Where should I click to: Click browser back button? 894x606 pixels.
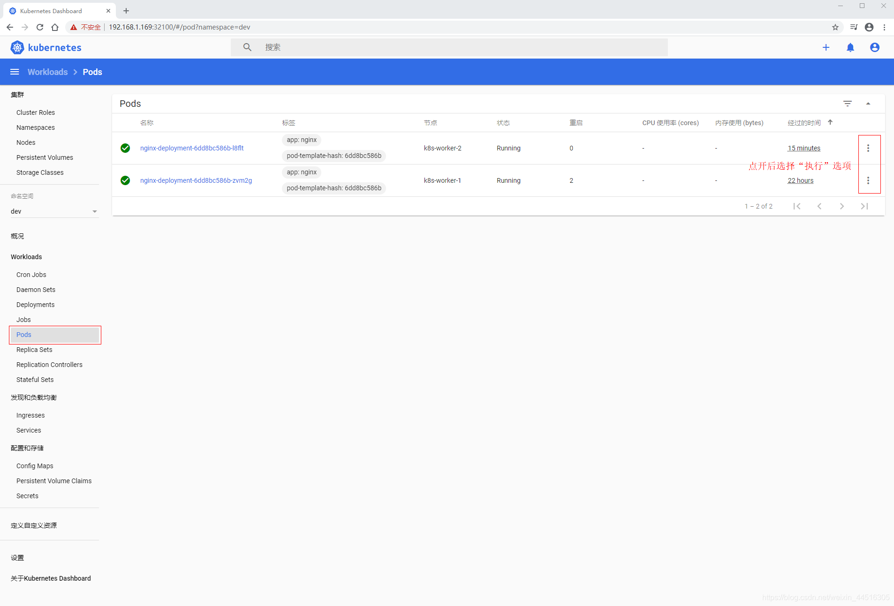tap(10, 27)
